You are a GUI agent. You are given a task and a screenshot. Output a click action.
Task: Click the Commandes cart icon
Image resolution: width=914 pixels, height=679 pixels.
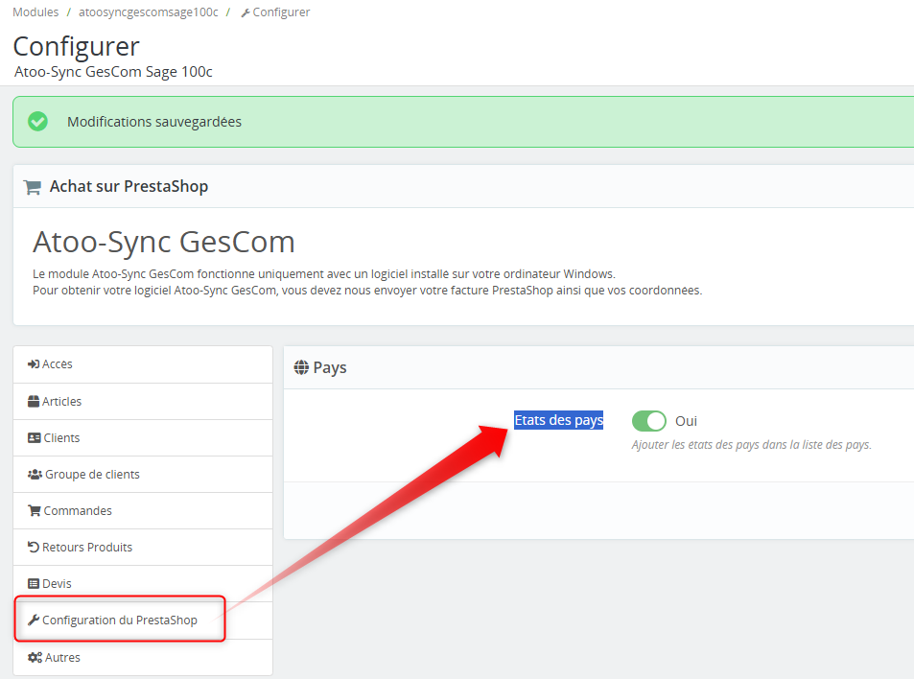click(x=35, y=510)
